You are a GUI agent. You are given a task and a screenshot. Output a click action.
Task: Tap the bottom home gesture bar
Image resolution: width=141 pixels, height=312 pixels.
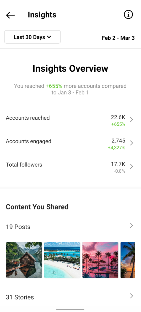70,309
